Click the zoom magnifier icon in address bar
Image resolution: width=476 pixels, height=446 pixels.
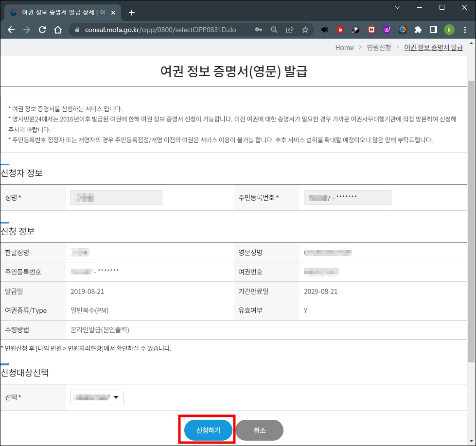tap(274, 29)
